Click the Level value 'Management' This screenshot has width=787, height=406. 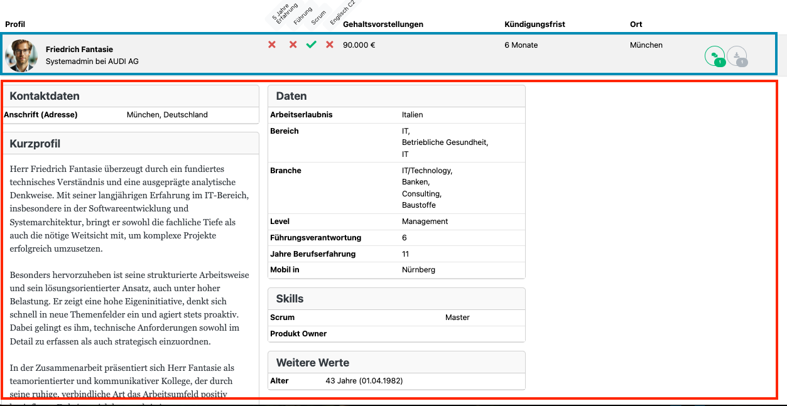point(425,222)
